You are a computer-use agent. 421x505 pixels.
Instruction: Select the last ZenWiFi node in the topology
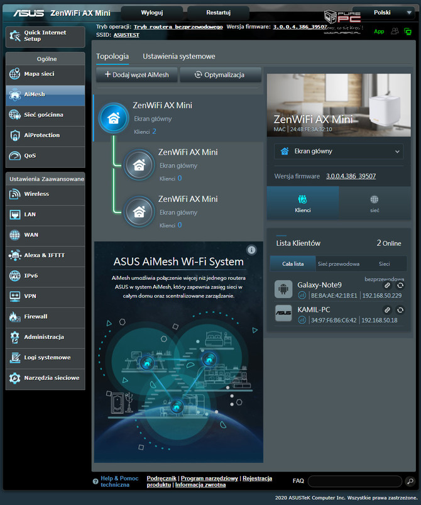point(139,212)
